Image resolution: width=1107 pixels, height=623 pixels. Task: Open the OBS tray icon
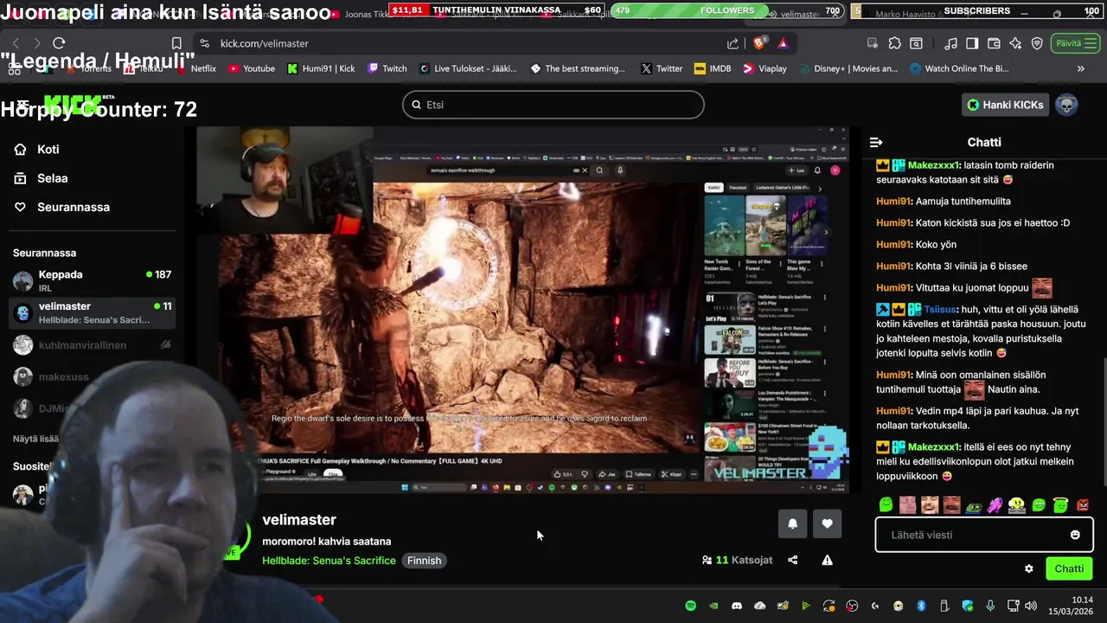pyautogui.click(x=852, y=606)
